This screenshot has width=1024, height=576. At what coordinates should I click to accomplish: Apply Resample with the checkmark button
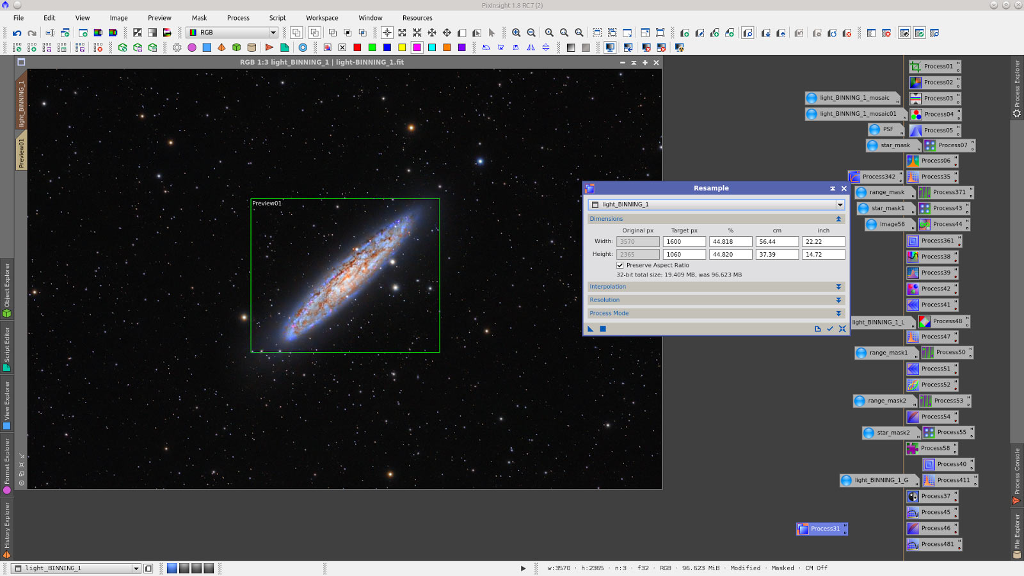829,328
